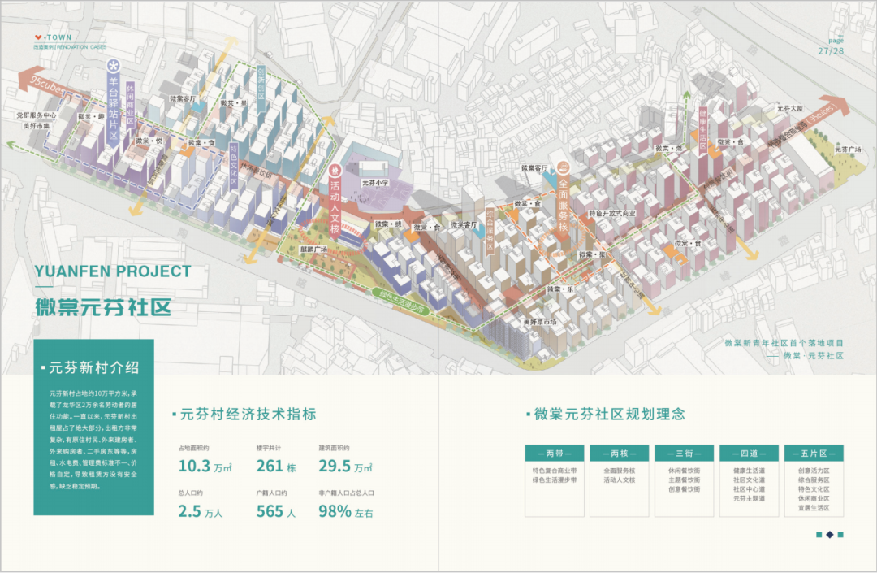Image resolution: width=877 pixels, height=573 pixels.
Task: Click the 特色复合商业带 (95cubes) arrow on map
Action: (x=811, y=121)
